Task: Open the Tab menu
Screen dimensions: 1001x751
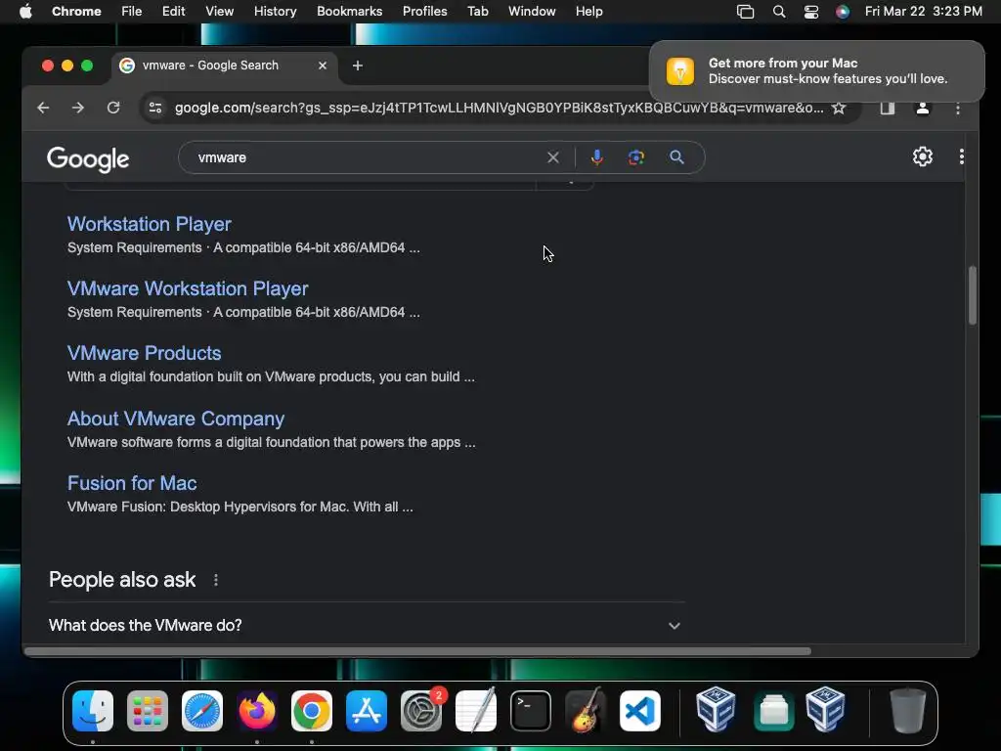Action: pyautogui.click(x=477, y=12)
